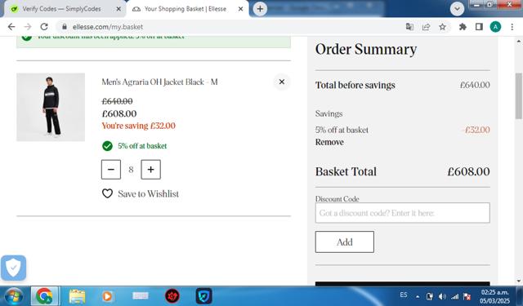Click the dark shield app taskbar icon
This screenshot has width=523, height=306.
tap(203, 296)
